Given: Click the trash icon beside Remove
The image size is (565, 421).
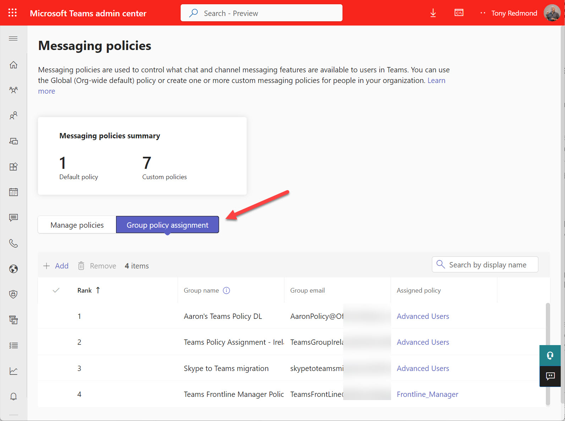Looking at the screenshot, I should tap(81, 266).
